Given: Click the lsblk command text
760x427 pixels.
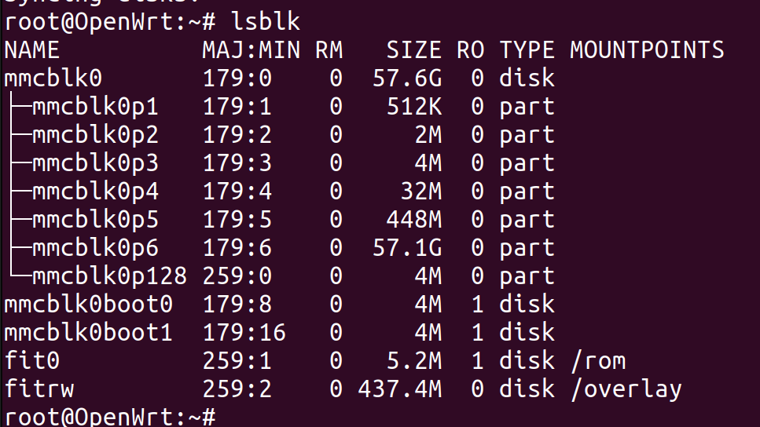Looking at the screenshot, I should click(x=266, y=21).
